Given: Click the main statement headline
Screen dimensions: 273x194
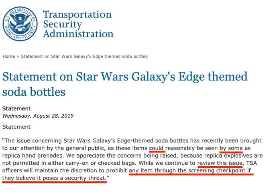Looking at the screenshot, I should point(125,84).
